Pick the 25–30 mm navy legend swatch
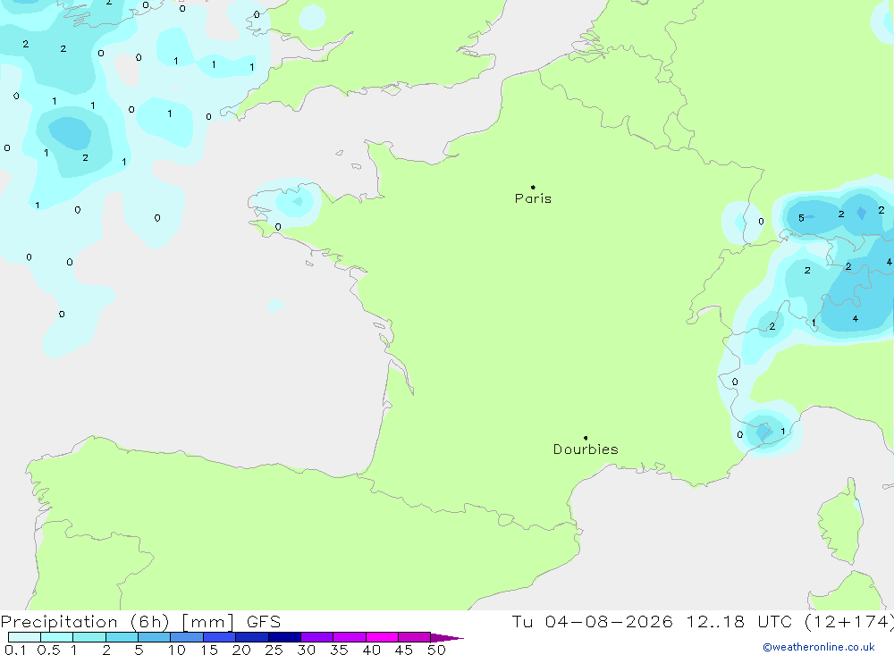This screenshot has width=894, height=655. point(284,637)
